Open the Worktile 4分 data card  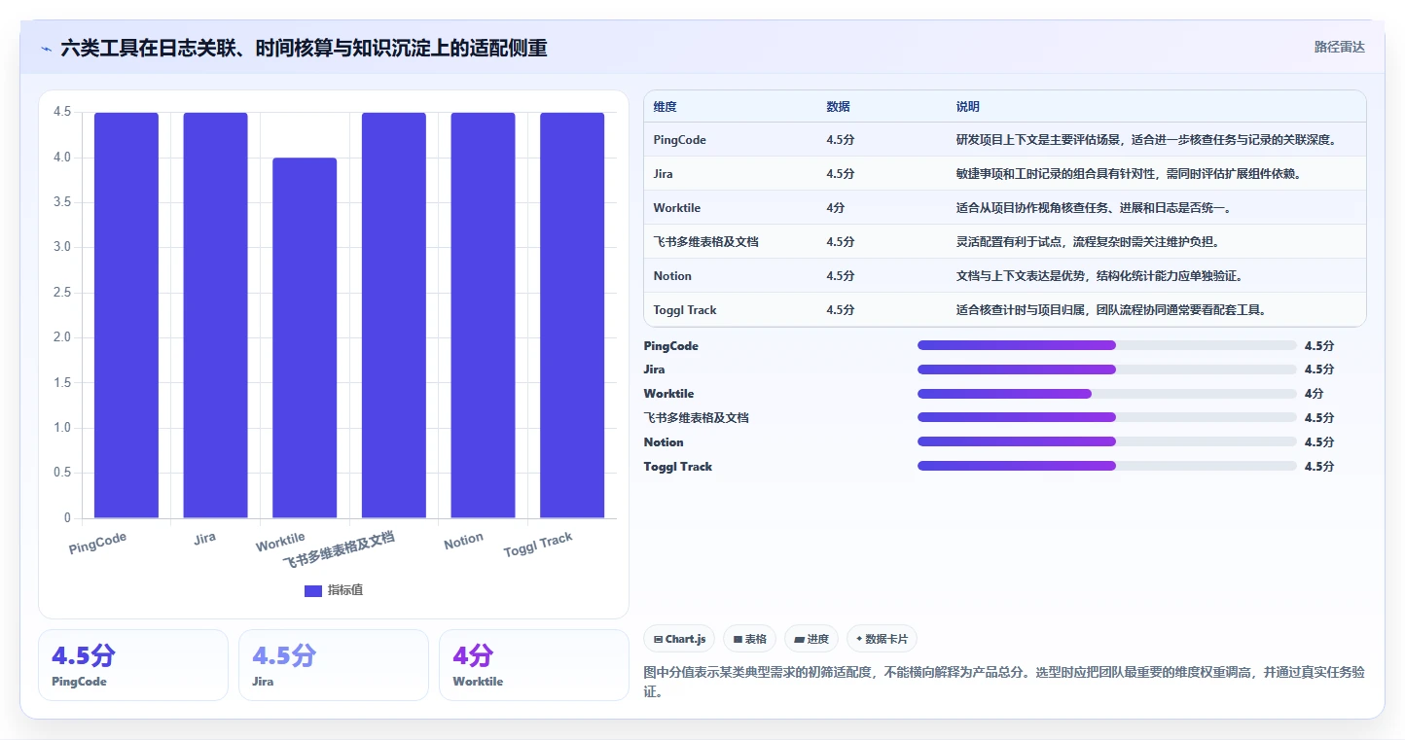pyautogui.click(x=534, y=665)
